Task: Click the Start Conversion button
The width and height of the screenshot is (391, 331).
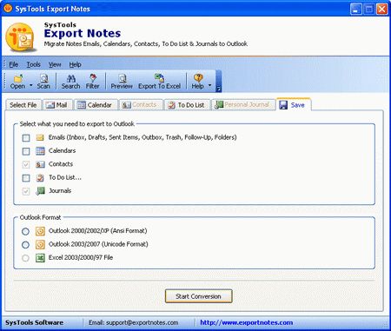Action: pyautogui.click(x=198, y=296)
